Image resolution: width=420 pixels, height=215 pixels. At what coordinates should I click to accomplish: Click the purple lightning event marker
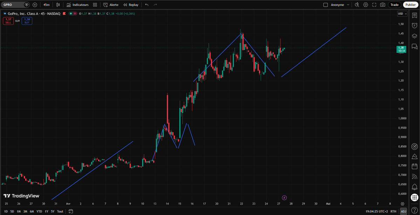[x=284, y=198]
